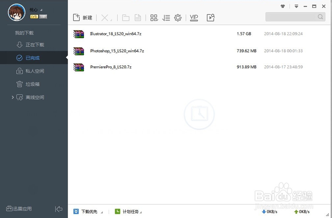Click the window resize grip corner

click(x=327, y=215)
